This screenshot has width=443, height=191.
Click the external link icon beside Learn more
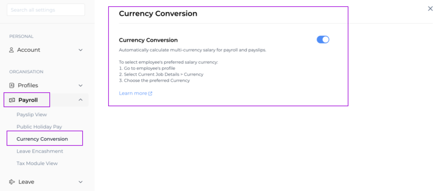pyautogui.click(x=151, y=94)
